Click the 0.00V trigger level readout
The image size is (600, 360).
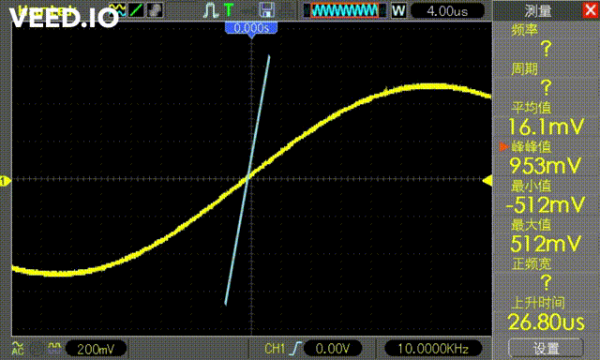[x=332, y=349]
